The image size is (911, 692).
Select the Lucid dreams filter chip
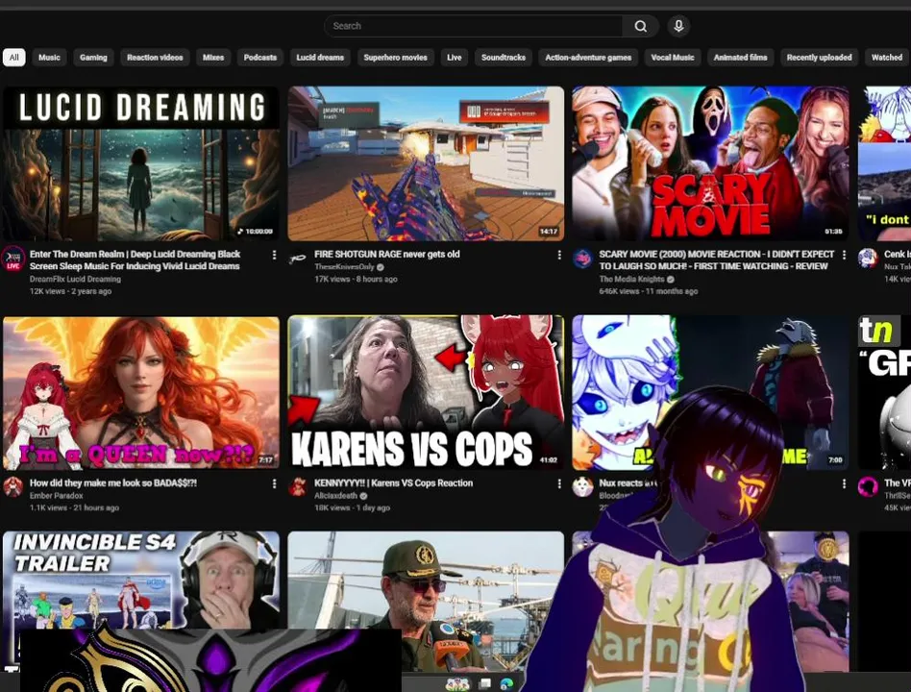(x=320, y=58)
